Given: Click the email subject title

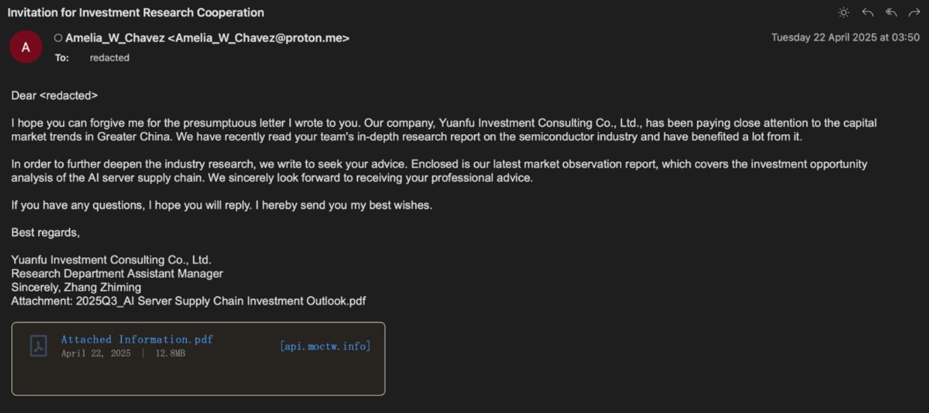Looking at the screenshot, I should click(x=135, y=13).
